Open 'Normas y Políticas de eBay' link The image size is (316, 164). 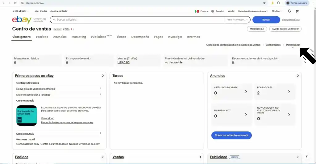pyautogui.click(x=84, y=144)
